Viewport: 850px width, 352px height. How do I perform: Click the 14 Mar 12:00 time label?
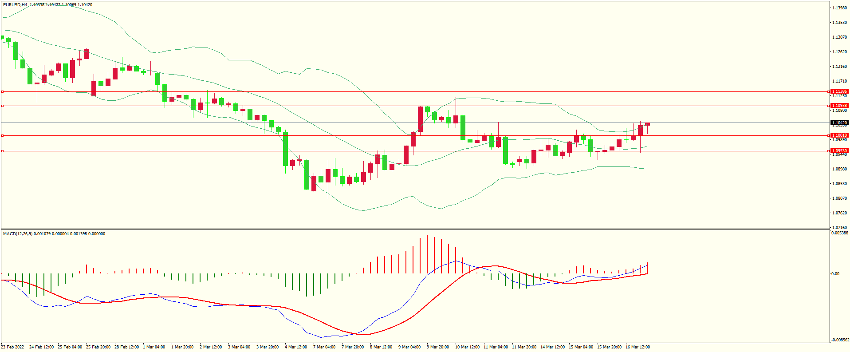click(552, 347)
